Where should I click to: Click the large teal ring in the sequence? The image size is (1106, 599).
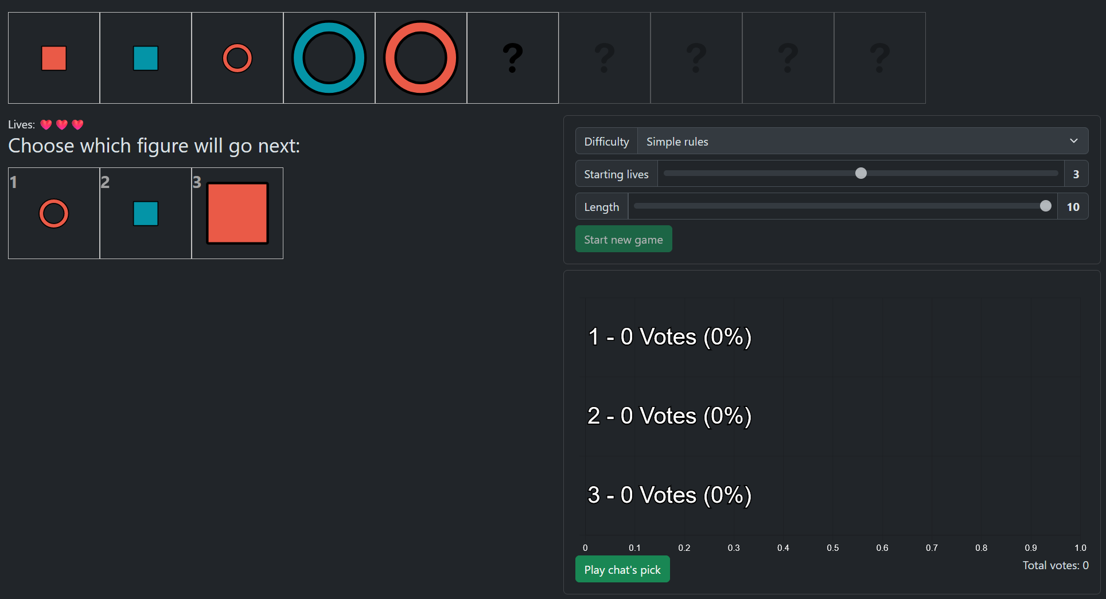[x=329, y=58]
